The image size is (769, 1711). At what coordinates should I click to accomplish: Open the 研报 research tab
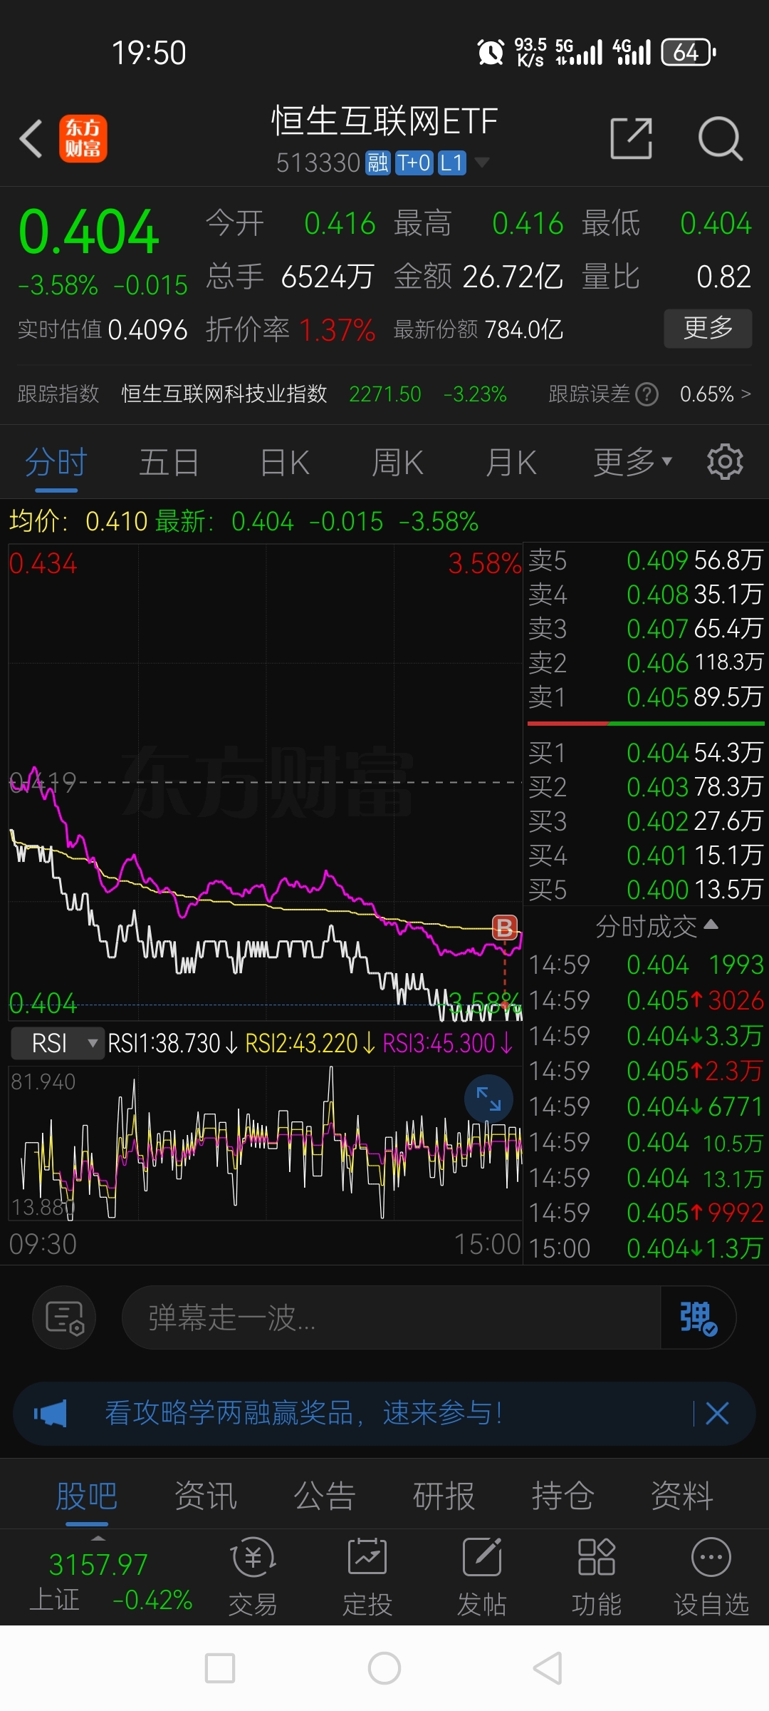coord(444,1495)
